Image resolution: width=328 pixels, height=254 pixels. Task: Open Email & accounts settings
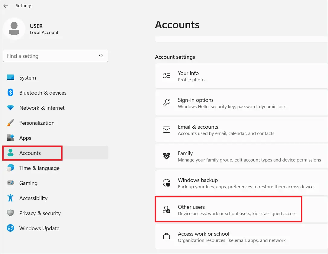241,130
